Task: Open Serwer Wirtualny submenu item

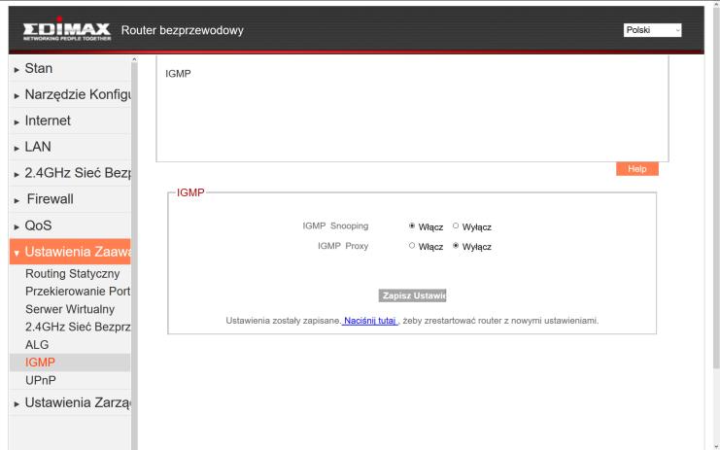Action: [70, 309]
